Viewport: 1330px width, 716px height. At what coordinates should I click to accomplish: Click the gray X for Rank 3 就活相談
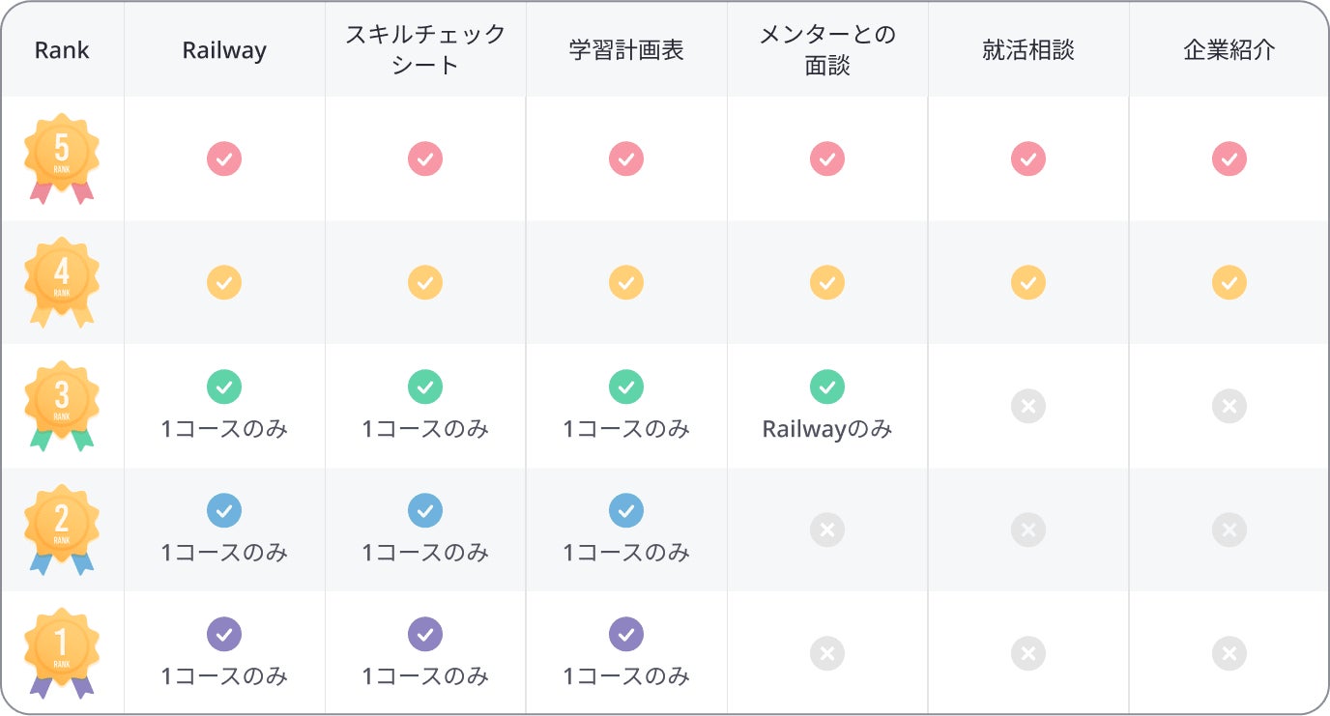coord(1028,406)
